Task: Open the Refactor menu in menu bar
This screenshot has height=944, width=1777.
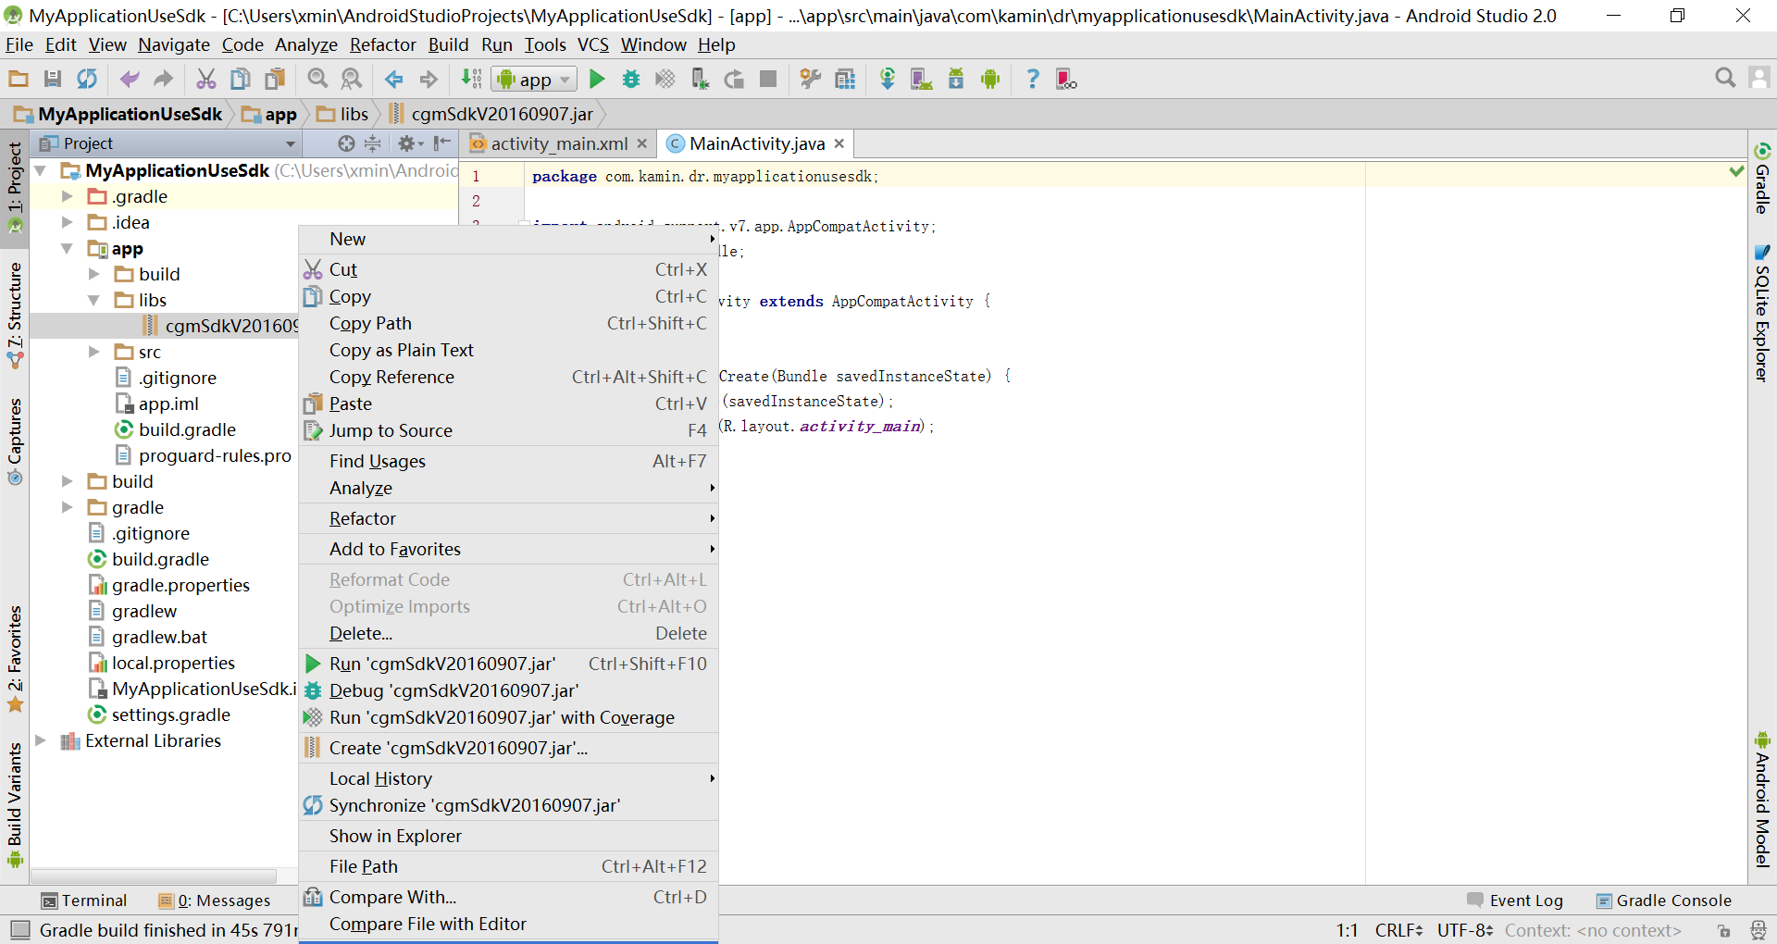Action: click(x=383, y=44)
